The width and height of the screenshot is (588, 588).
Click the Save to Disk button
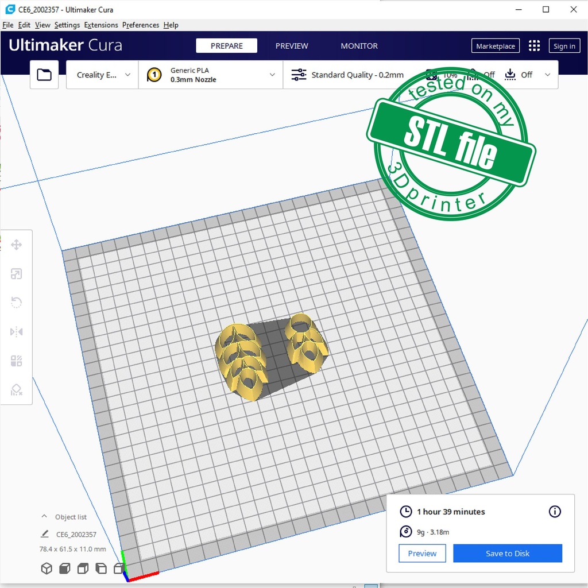tap(507, 554)
